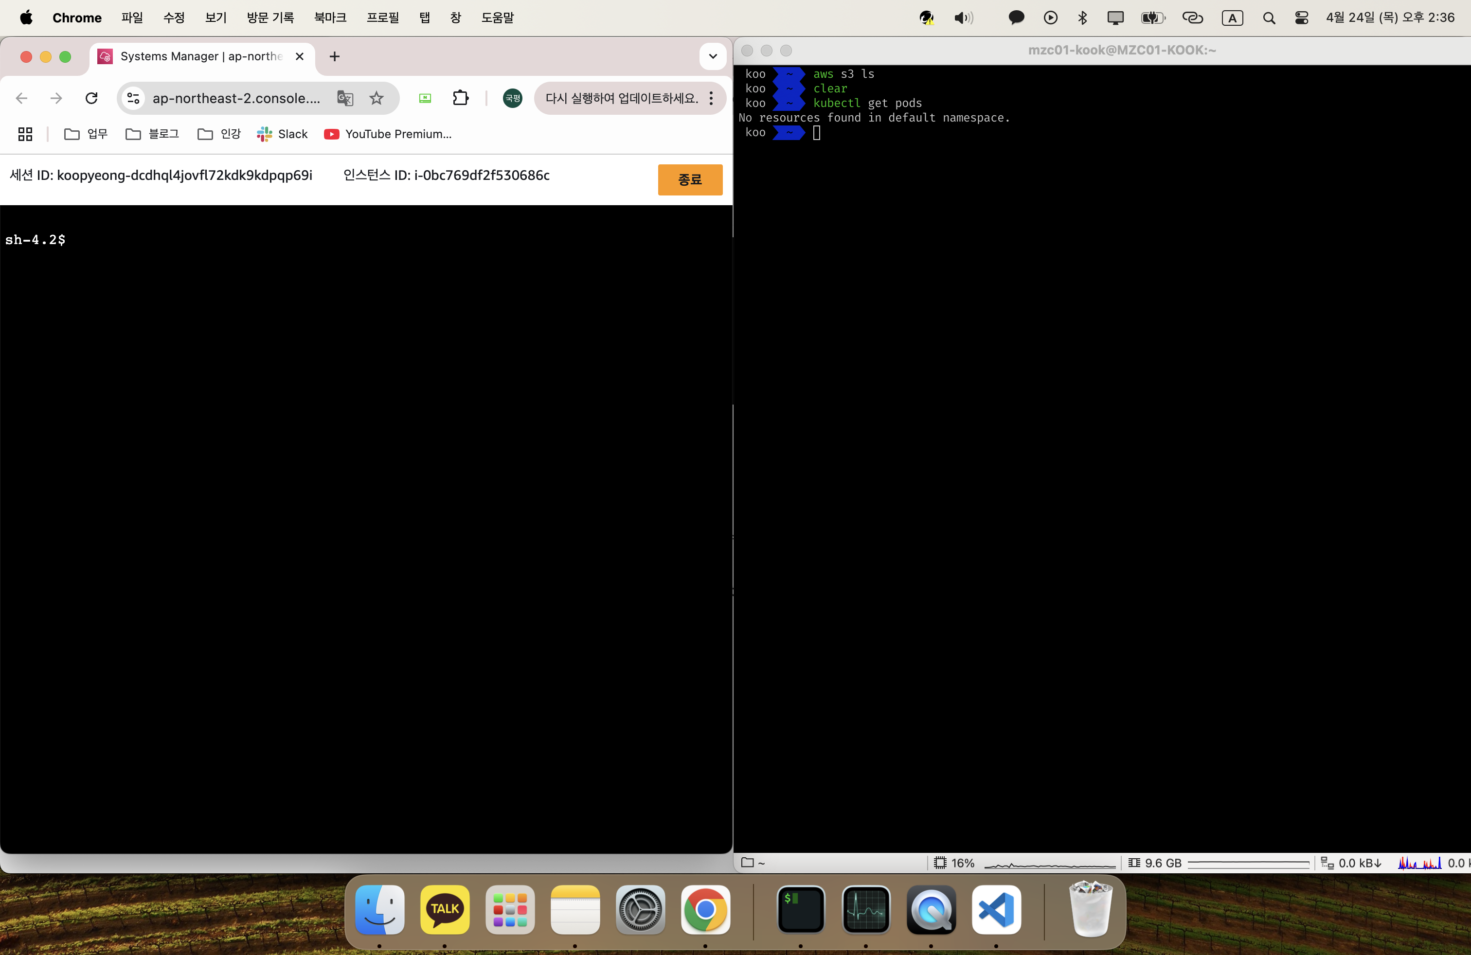Toggle the input source A indicator

click(x=1232, y=18)
